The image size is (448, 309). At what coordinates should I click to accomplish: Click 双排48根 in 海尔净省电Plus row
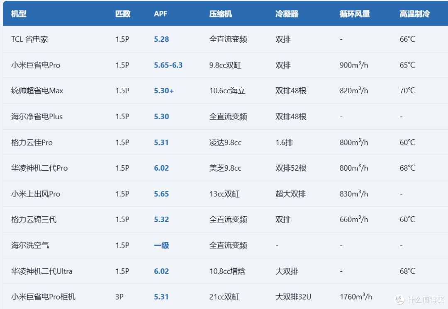click(x=291, y=116)
